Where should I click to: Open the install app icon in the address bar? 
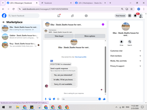(127, 9)
